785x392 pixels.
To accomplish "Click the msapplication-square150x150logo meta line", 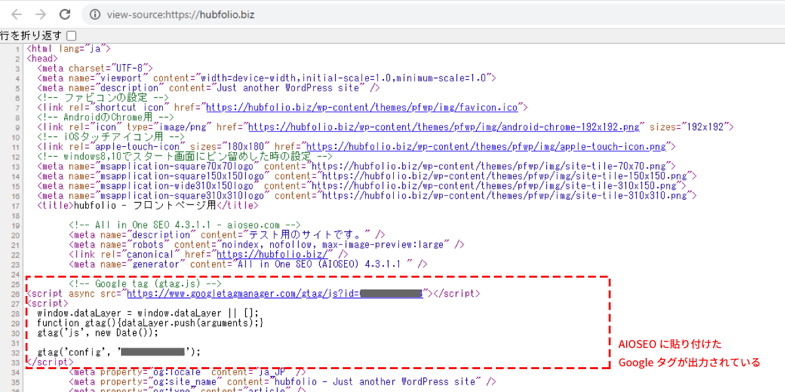I will 367,176.
